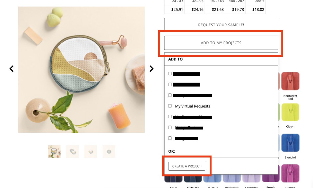This screenshot has height=188, width=313.
Task: Toggle the second project checkbox
Action: (170, 84)
